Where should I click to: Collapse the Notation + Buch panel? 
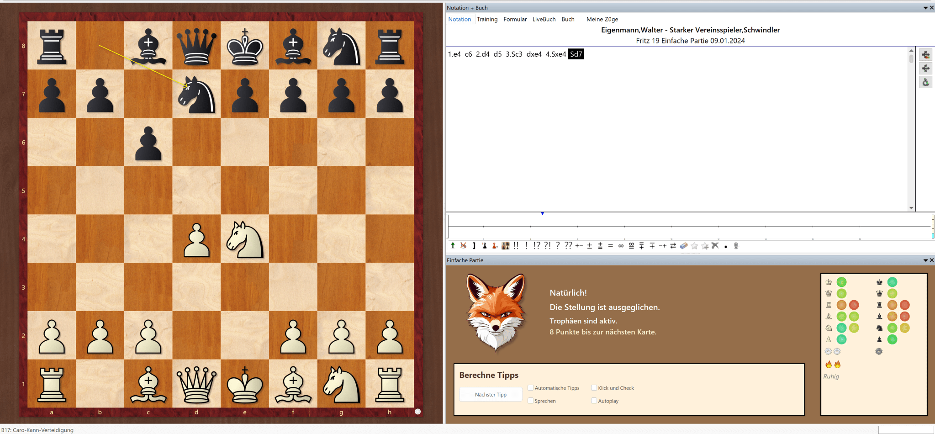click(x=925, y=7)
